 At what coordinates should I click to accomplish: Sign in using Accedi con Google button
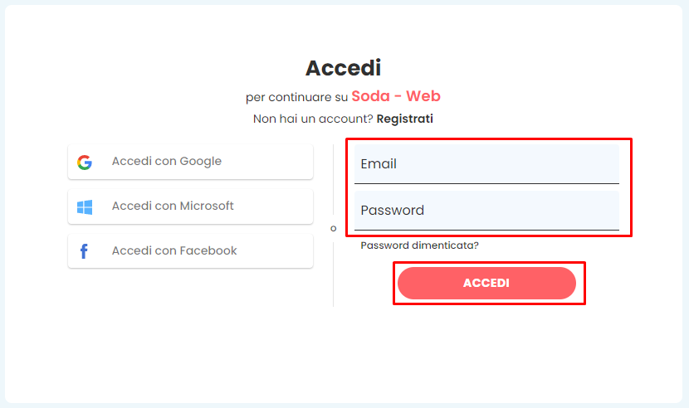(x=190, y=162)
